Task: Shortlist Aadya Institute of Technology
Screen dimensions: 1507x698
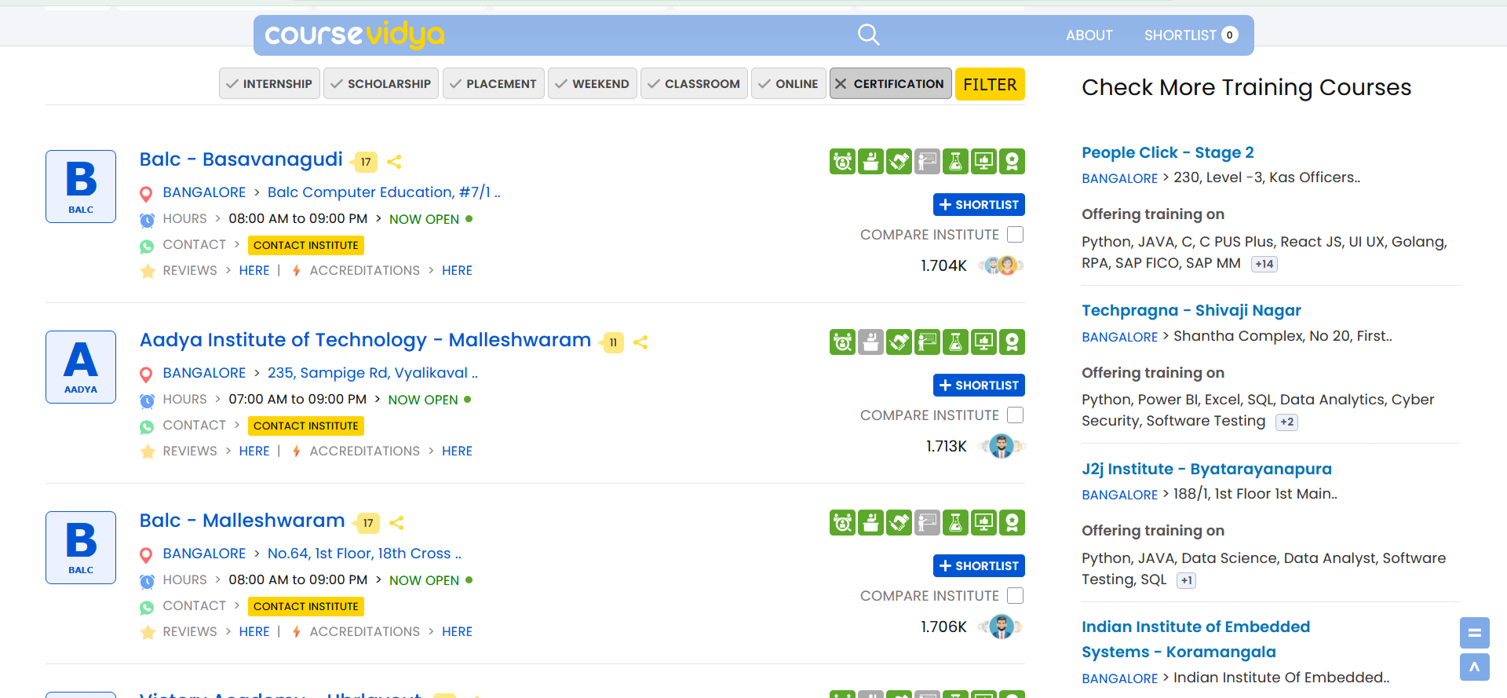Action: pyautogui.click(x=979, y=386)
